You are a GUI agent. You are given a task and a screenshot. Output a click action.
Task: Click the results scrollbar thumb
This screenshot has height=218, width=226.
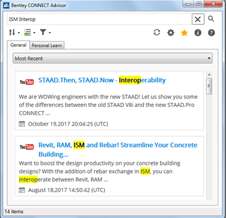pyautogui.click(x=209, y=86)
